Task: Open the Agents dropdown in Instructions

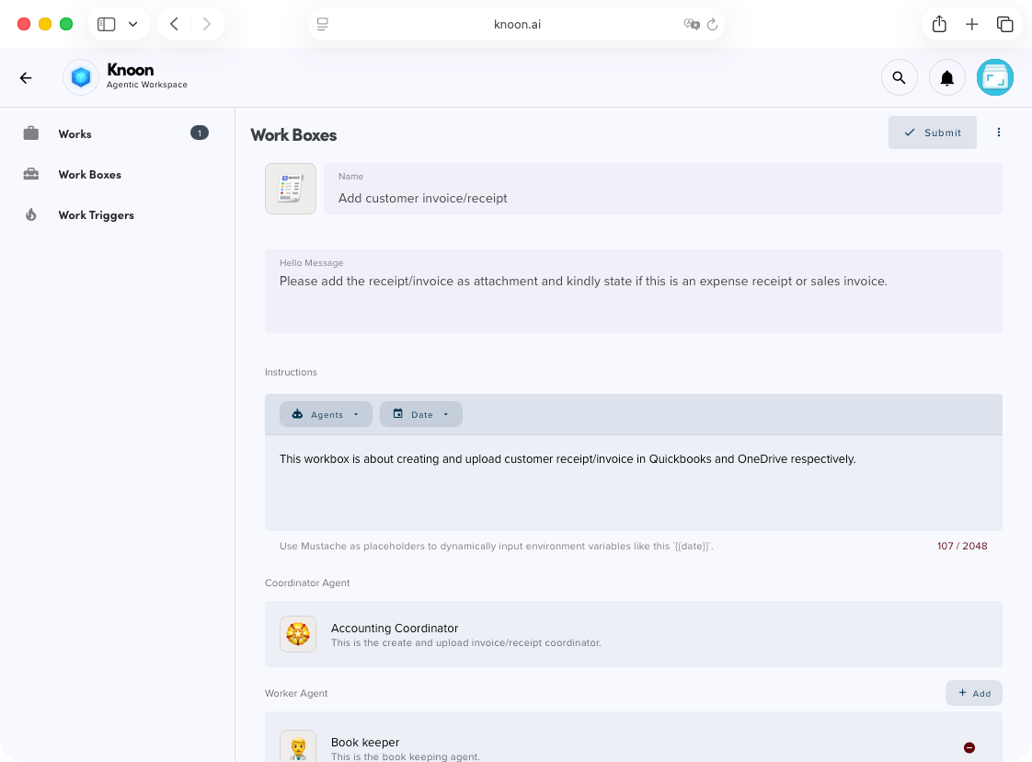Action: tap(326, 414)
